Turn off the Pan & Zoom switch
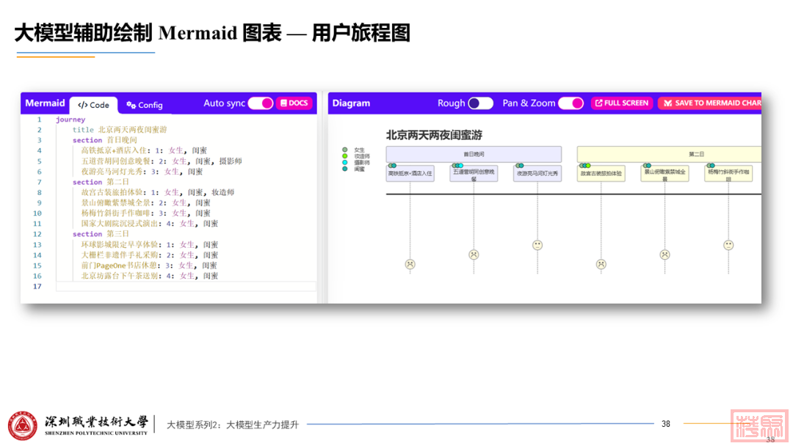 coord(571,103)
